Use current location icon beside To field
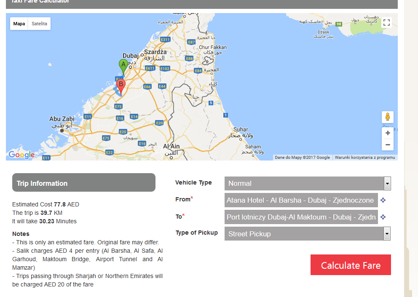Screen dimensions: 418x297 coord(383,217)
